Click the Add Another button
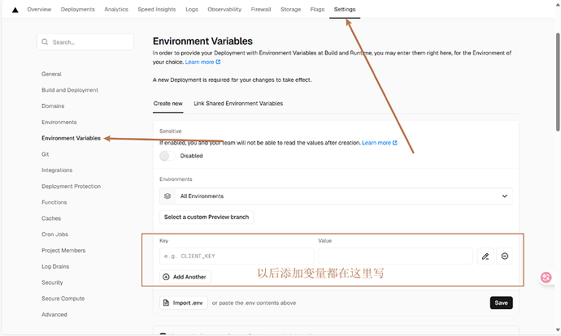 pos(185,277)
